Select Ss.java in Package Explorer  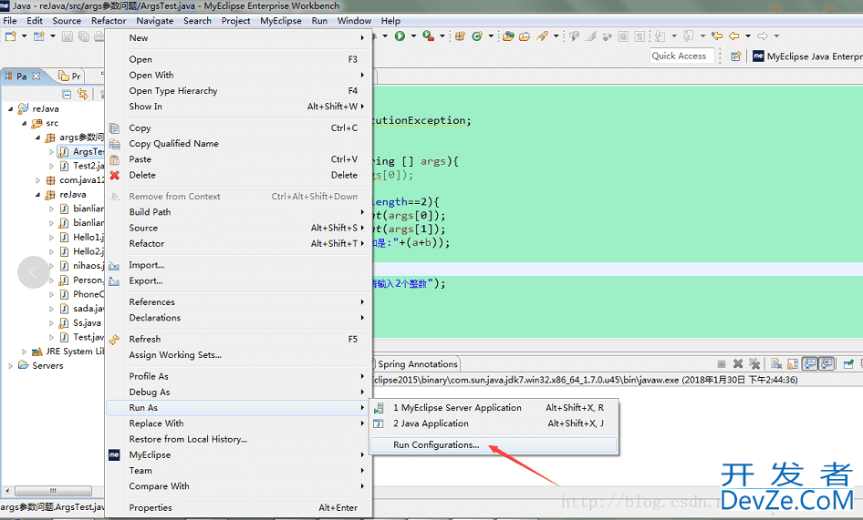[80, 322]
